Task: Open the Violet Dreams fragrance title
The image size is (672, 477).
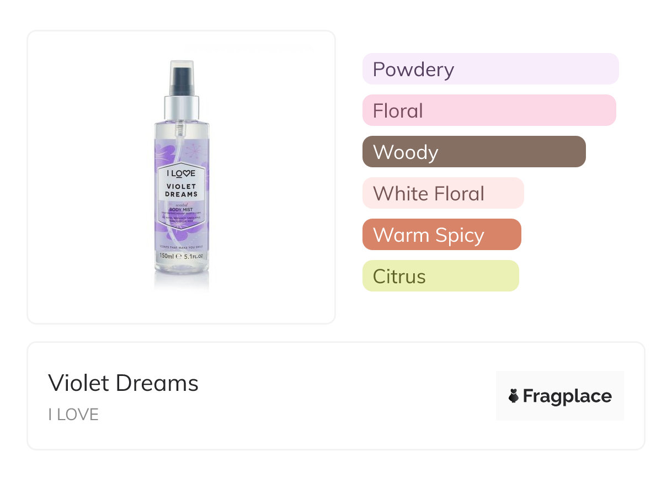Action: [123, 383]
